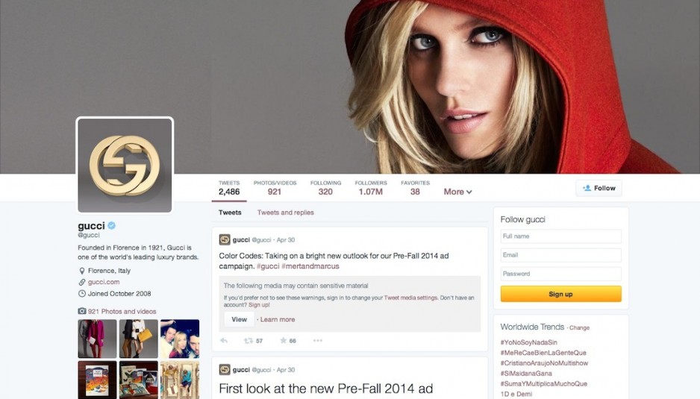
Task: Open the Photos/Videos 921 stat
Action: pos(275,188)
